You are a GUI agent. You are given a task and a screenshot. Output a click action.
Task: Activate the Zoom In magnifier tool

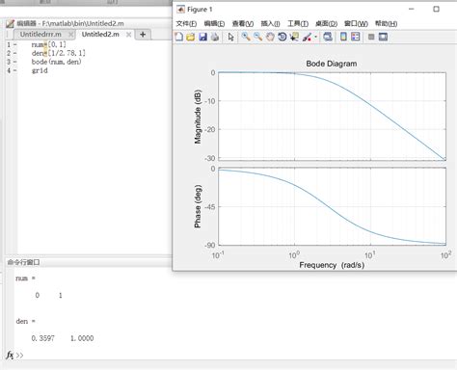point(246,37)
